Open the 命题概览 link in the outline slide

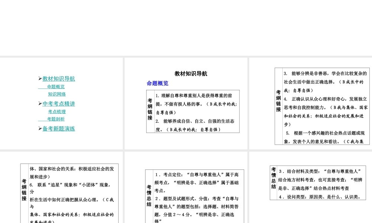56,87
